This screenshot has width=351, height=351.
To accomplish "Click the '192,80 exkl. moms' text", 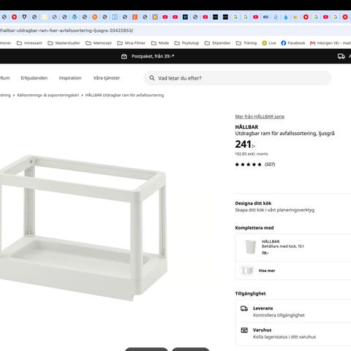I will (252, 154).
